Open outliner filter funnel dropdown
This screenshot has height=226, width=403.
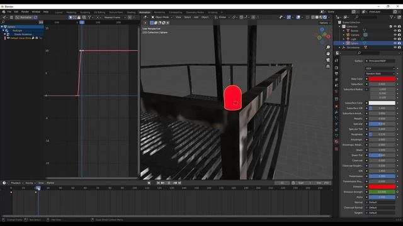[x=392, y=17]
